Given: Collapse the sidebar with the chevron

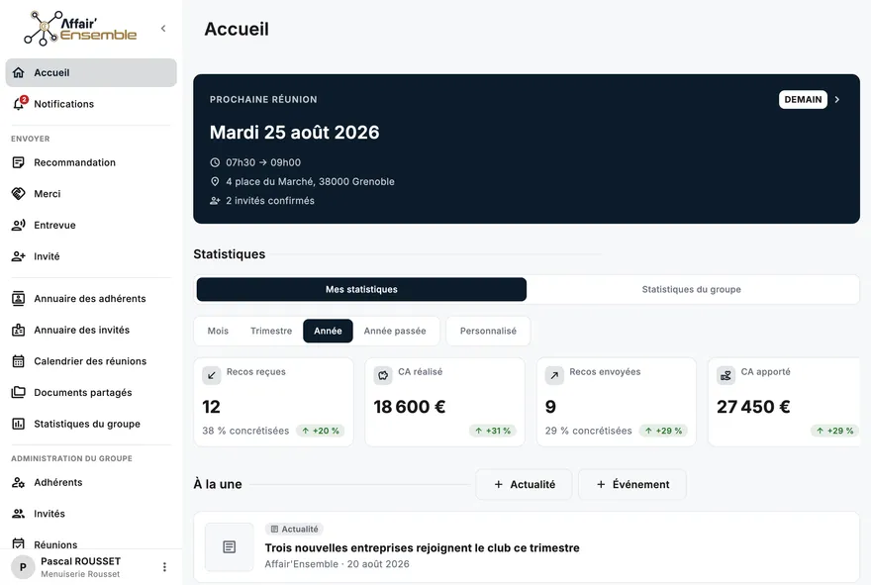Looking at the screenshot, I should coord(163,29).
